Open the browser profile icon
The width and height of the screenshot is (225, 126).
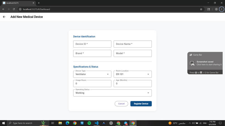(216, 9)
